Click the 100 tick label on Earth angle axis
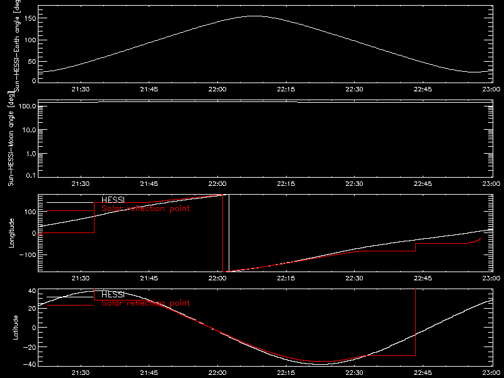 click(x=31, y=40)
